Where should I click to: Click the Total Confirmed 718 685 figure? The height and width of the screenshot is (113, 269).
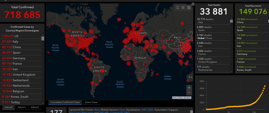point(22,15)
